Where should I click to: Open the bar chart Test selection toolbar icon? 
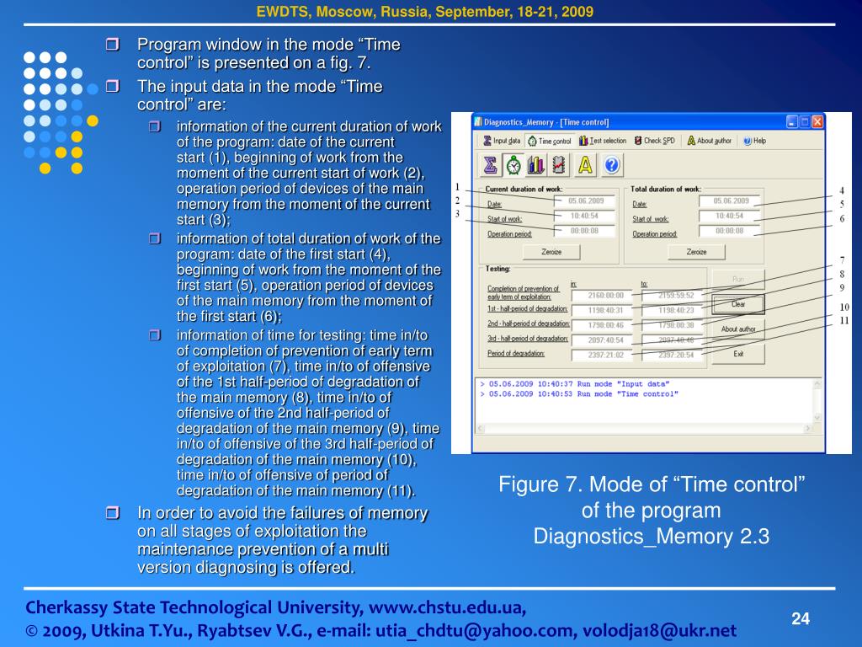click(x=536, y=164)
